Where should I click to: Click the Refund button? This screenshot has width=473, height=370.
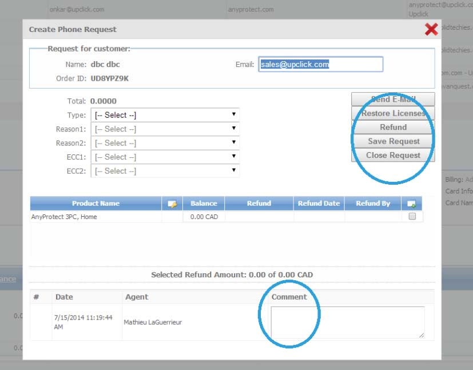(x=392, y=127)
